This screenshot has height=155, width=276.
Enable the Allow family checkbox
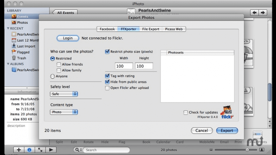(59, 71)
